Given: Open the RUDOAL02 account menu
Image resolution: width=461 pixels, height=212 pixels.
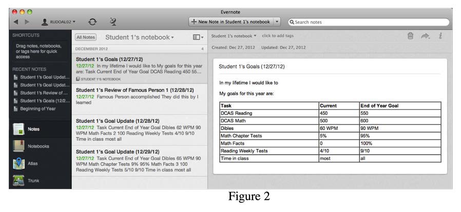Looking at the screenshot, I should tap(58, 22).
